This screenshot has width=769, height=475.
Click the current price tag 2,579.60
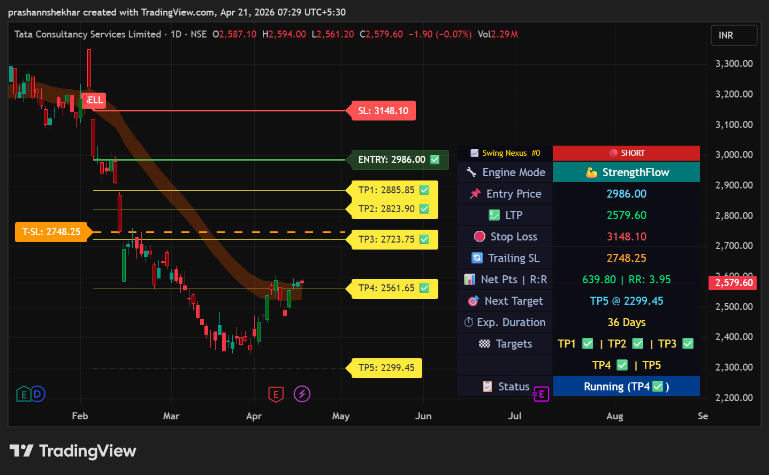(x=733, y=283)
